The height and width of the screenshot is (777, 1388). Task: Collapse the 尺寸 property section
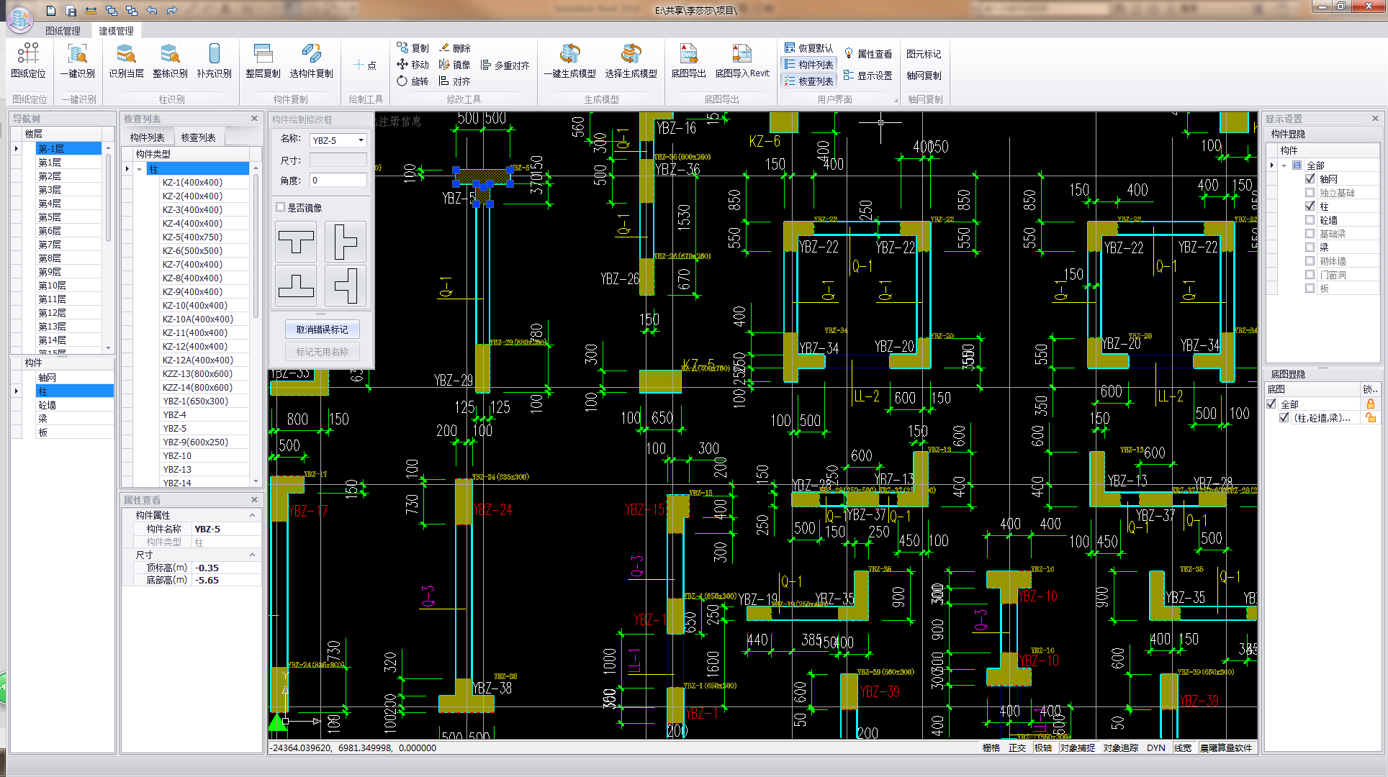coord(252,555)
